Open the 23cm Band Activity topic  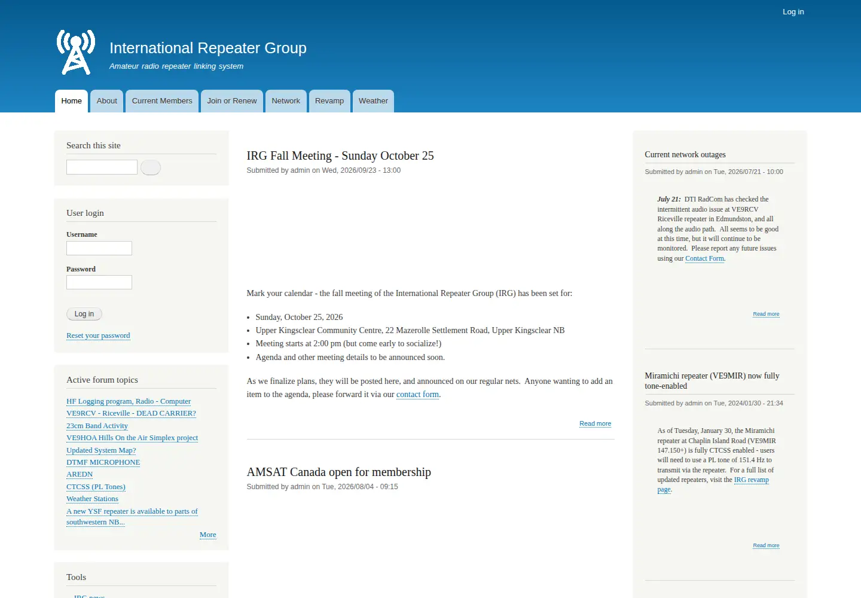coord(97,426)
